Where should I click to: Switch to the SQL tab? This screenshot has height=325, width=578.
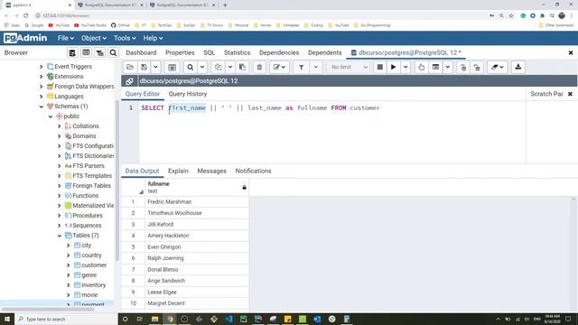(x=209, y=52)
